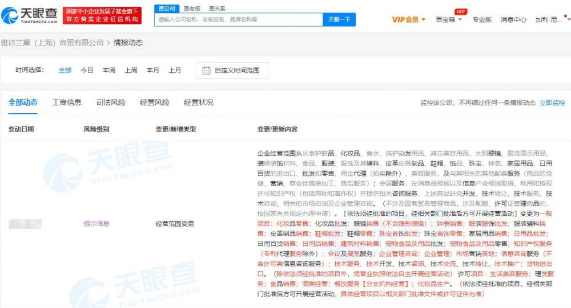The width and height of the screenshot is (571, 308).
Task: Open the calendar icon for custom time range
Action: point(206,71)
